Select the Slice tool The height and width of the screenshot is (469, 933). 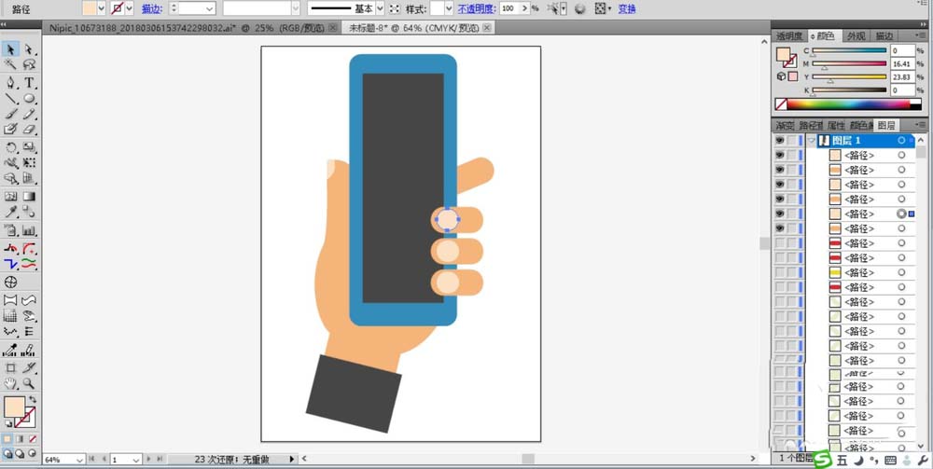coord(29,367)
